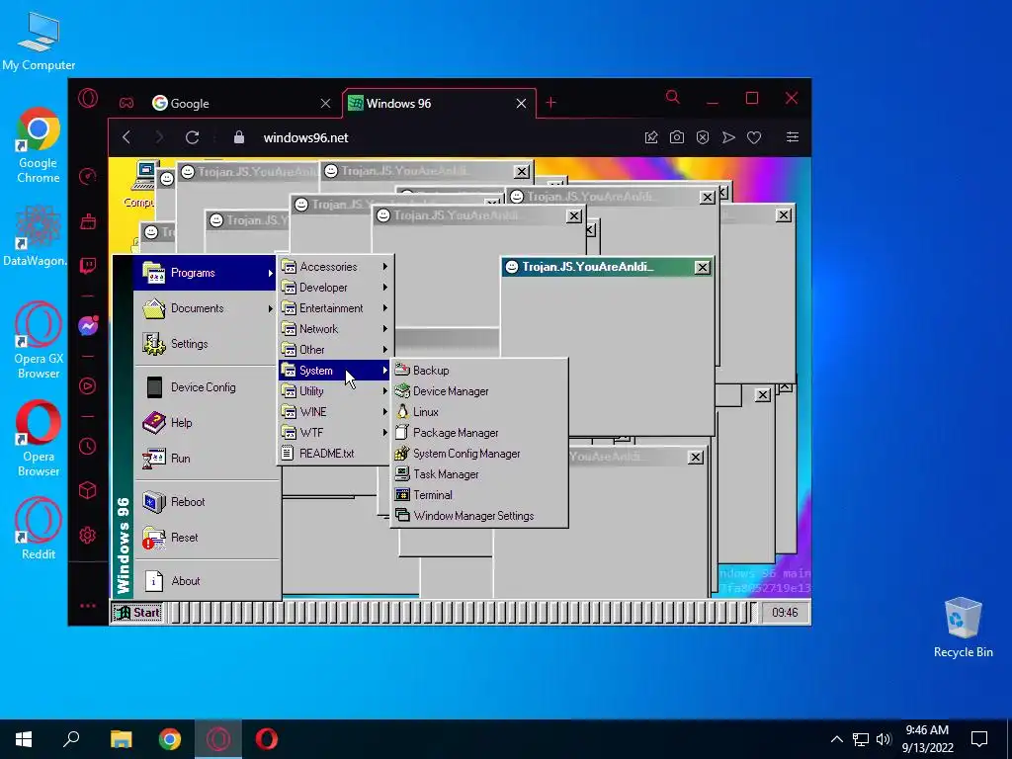Launch Linux from System submenu
Image resolution: width=1012 pixels, height=759 pixels.
coord(479,411)
